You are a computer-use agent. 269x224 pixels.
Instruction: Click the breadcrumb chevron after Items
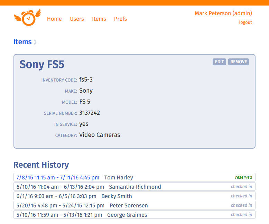coord(35,42)
